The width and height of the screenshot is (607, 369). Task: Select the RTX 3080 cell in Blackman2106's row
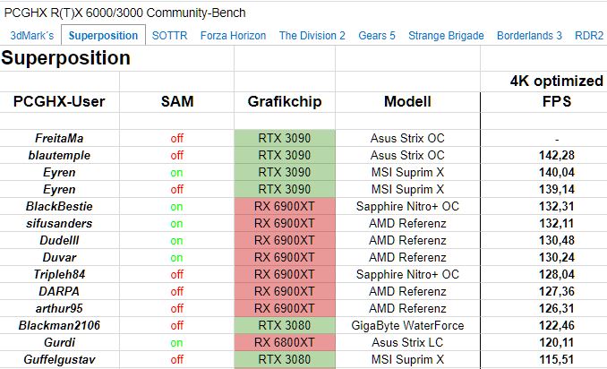click(x=285, y=326)
